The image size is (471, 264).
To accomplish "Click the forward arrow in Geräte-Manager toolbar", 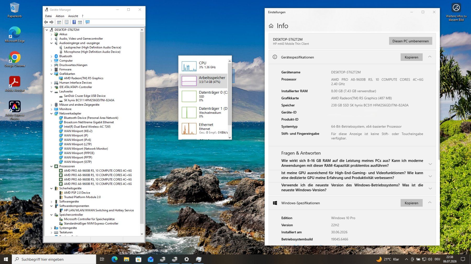I will (52, 22).
